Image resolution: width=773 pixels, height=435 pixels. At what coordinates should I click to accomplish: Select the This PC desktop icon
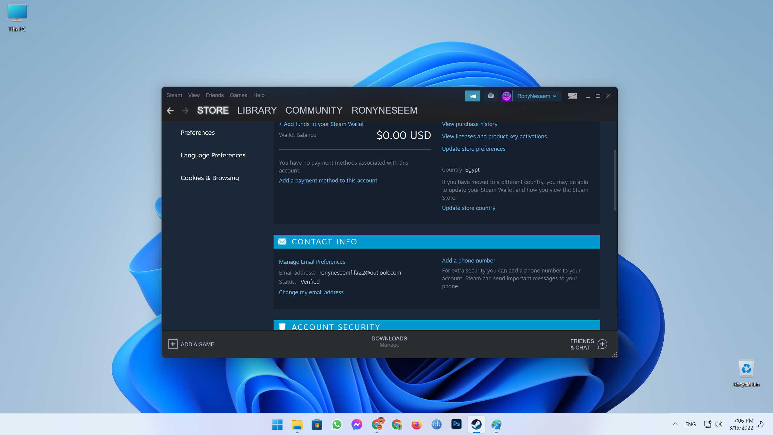17,18
